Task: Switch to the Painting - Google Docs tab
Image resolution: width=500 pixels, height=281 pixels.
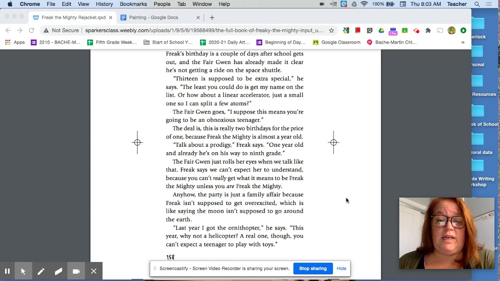Action: pos(160,18)
